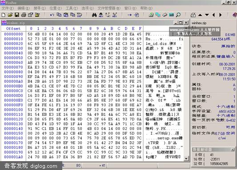Select offset row 00000000
The width and height of the screenshot is (237, 170).
pos(13,34)
